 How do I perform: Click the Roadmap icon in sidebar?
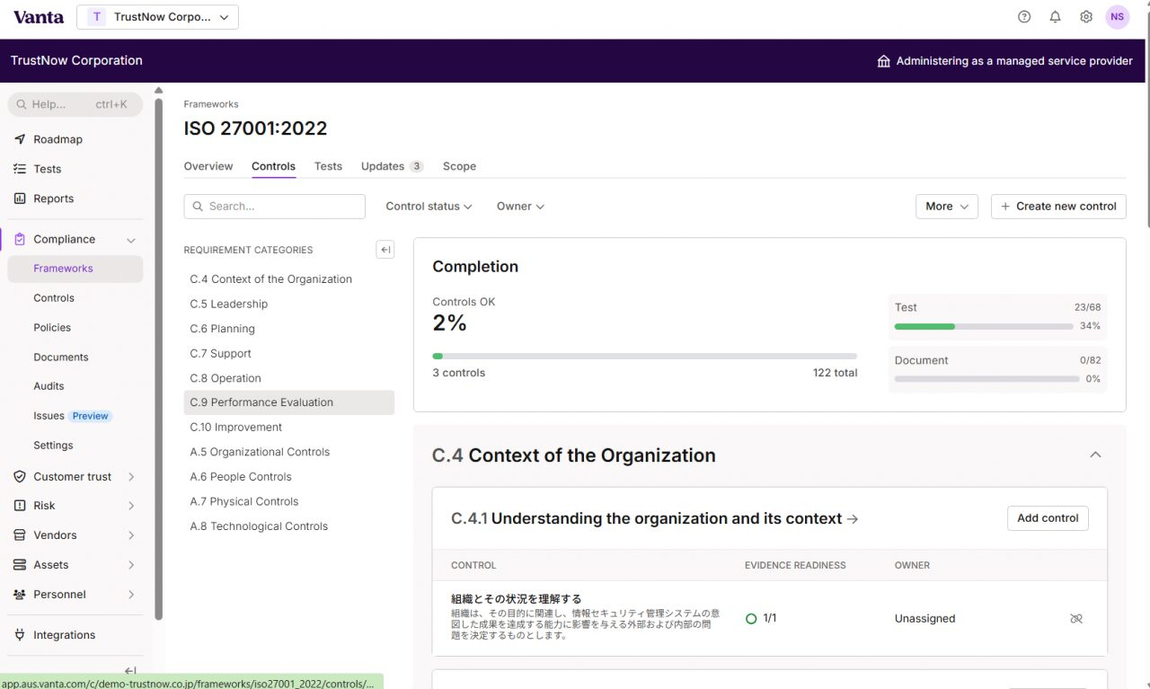[x=20, y=139]
